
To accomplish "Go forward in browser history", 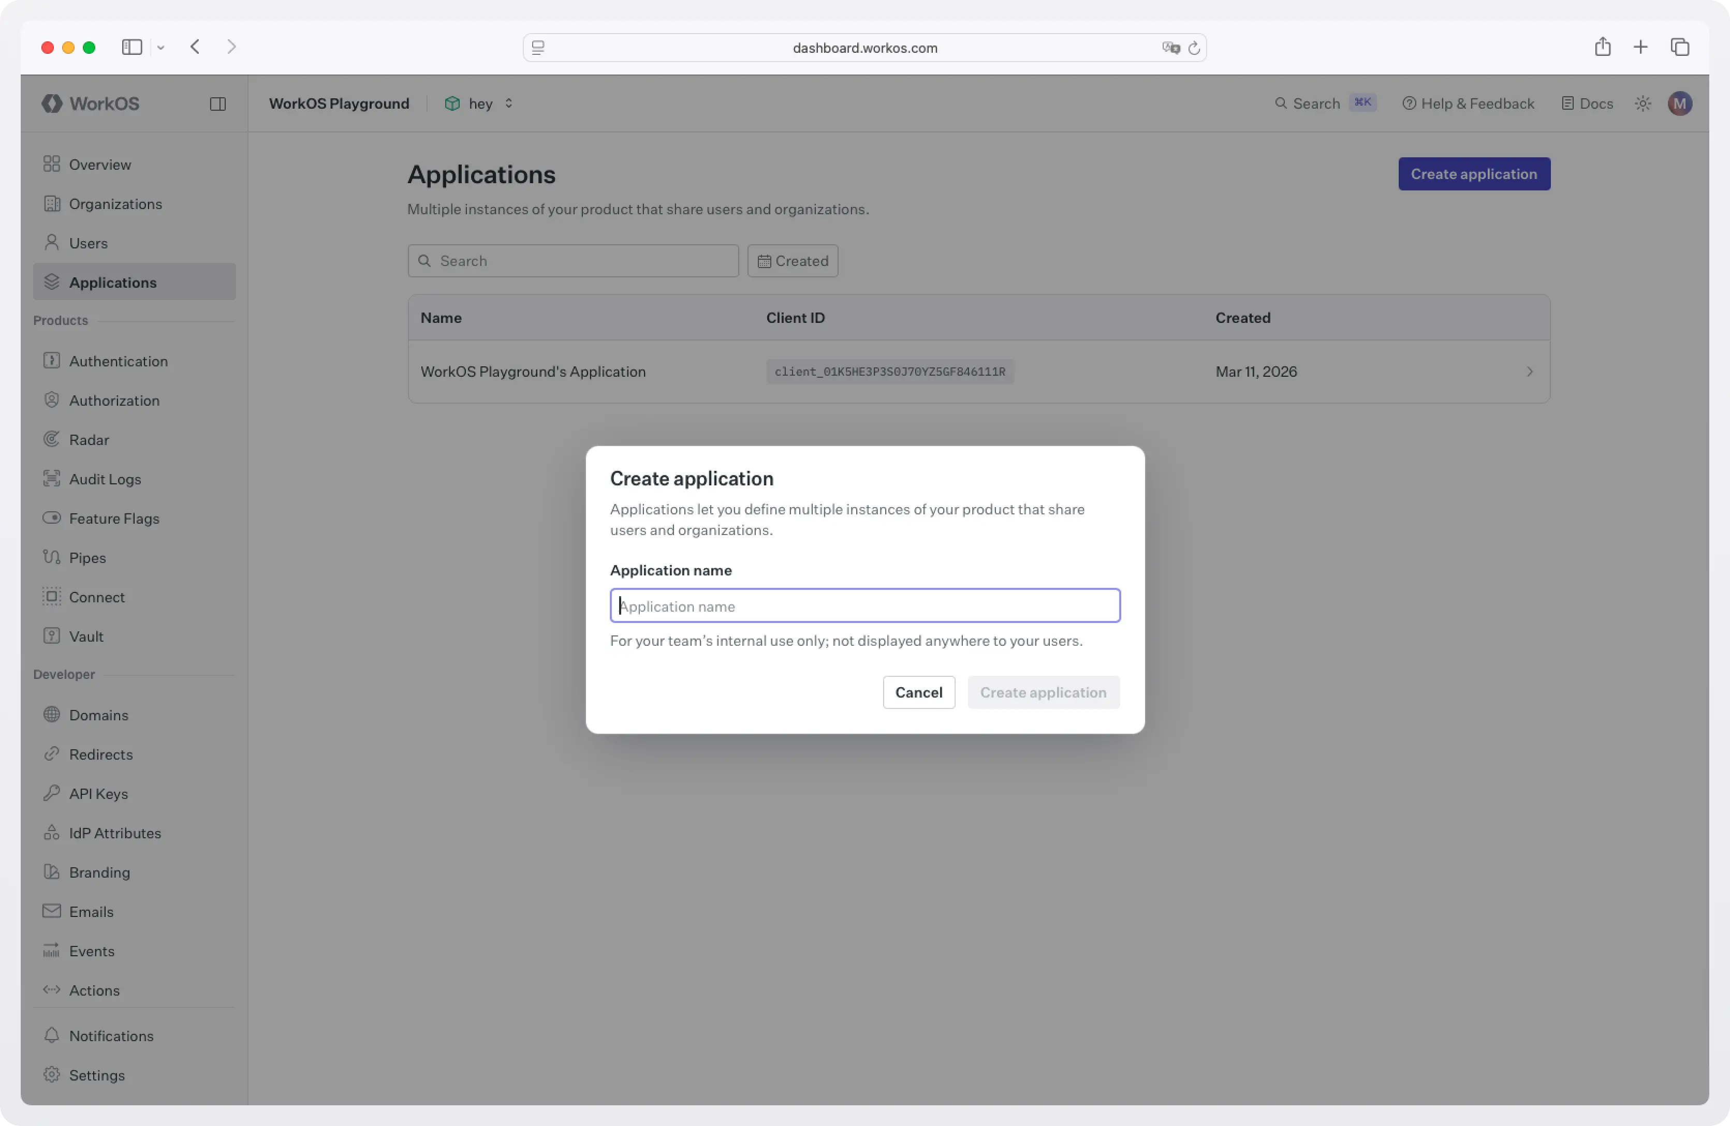I will (x=231, y=47).
